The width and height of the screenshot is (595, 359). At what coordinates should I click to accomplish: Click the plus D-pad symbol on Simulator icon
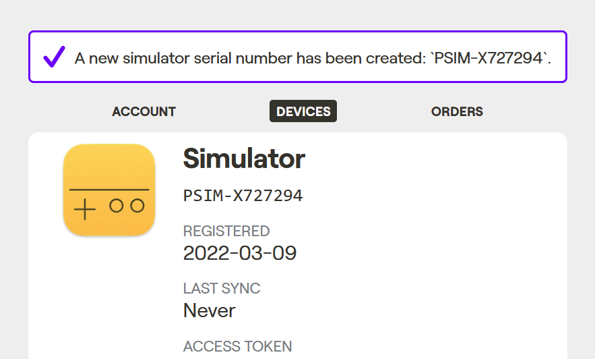pos(85,209)
